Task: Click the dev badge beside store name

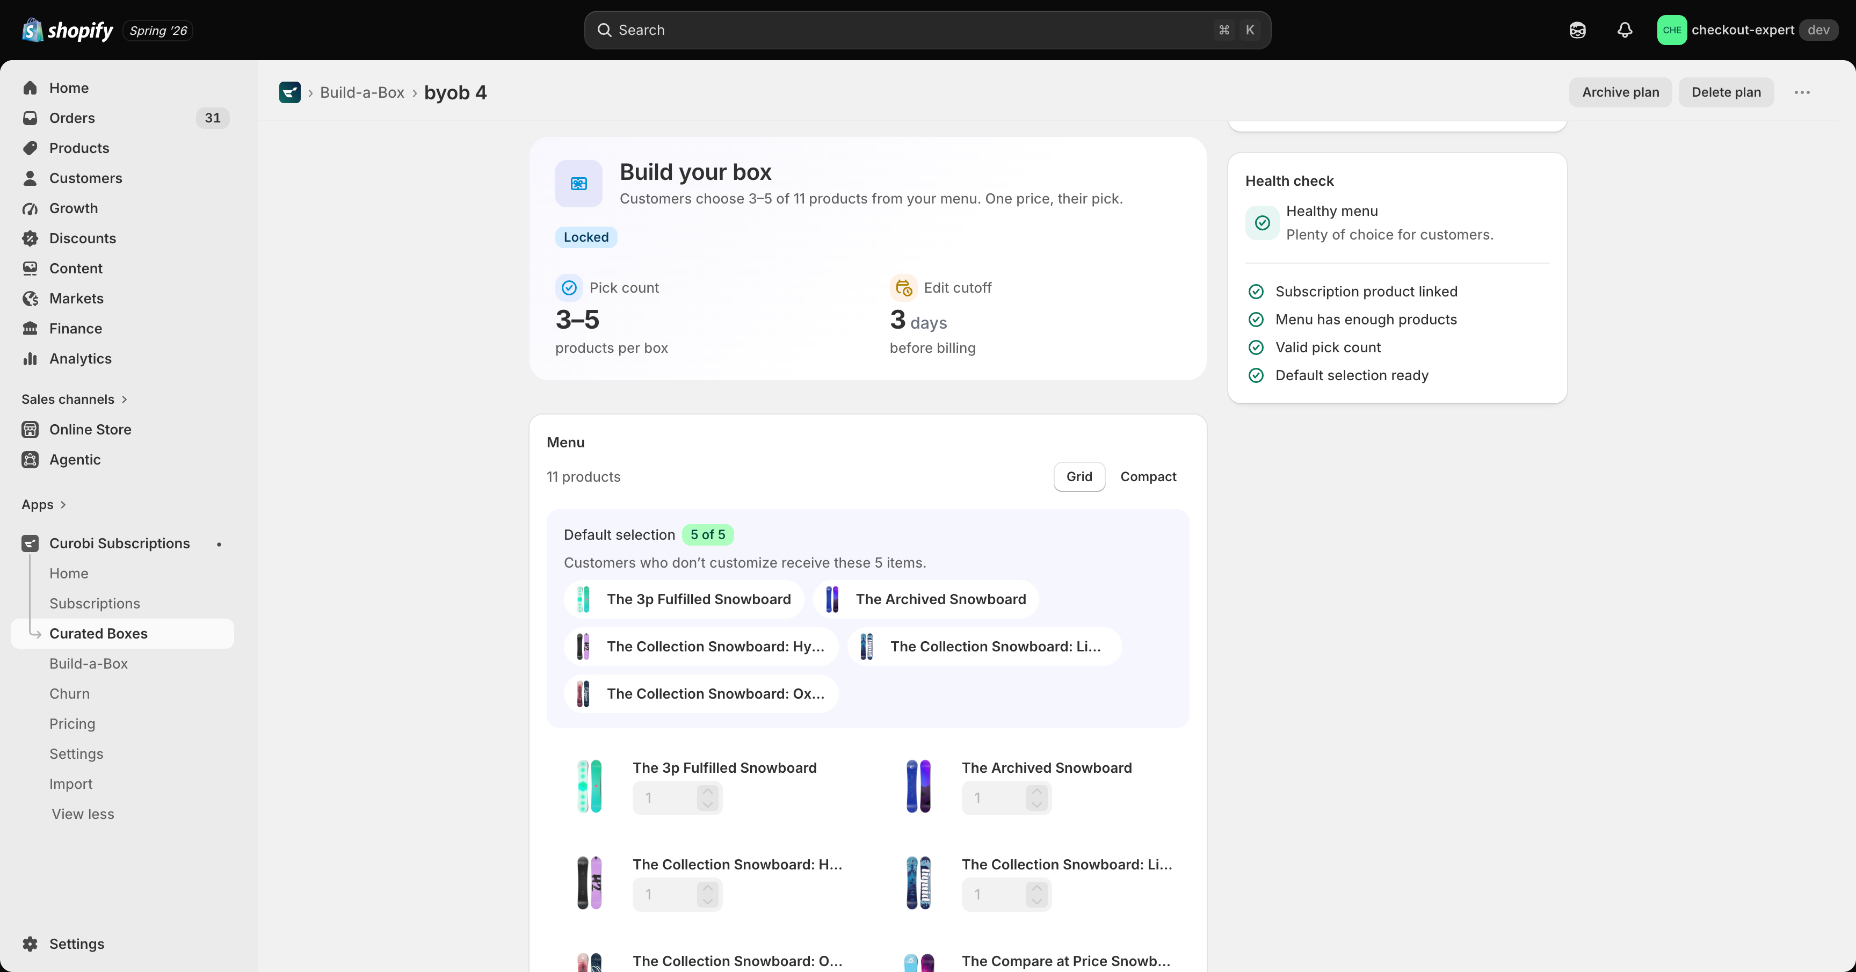Action: (1818, 30)
